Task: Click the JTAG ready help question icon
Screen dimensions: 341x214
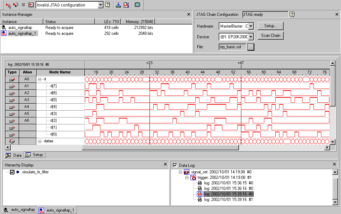Action: click(292, 14)
